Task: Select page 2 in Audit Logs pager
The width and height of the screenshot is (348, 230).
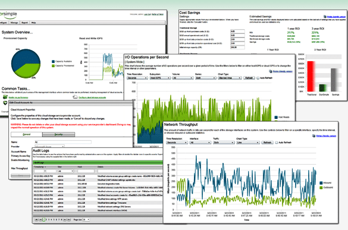Action: pos(46,219)
